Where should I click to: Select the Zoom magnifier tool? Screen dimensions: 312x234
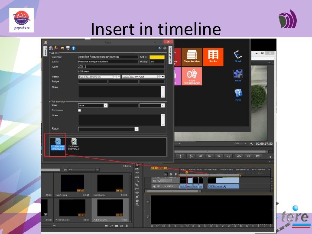pyautogui.click(x=137, y=205)
